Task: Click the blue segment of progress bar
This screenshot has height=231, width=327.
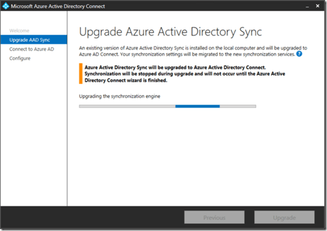Action: pos(198,106)
